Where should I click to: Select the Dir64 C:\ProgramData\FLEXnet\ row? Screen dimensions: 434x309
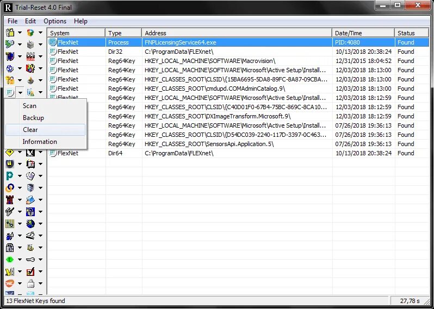click(x=238, y=153)
